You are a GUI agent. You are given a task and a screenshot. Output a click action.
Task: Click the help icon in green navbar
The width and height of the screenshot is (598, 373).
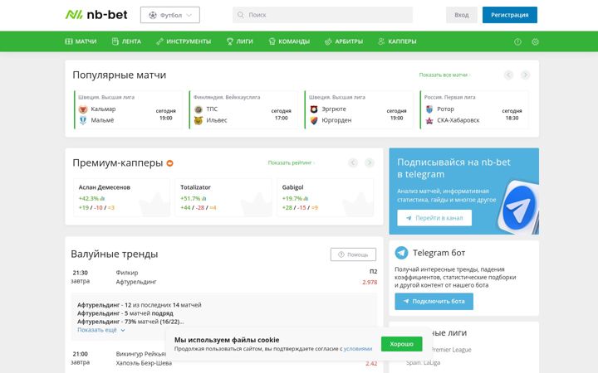517,42
